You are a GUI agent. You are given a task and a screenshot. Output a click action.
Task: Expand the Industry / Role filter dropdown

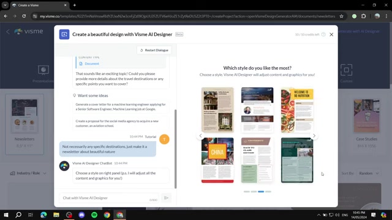tap(28, 173)
